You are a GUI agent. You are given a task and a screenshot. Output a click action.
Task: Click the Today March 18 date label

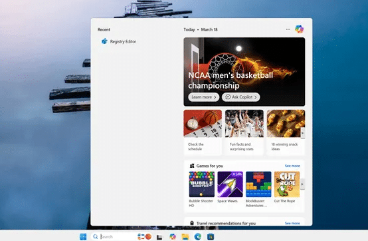point(201,29)
